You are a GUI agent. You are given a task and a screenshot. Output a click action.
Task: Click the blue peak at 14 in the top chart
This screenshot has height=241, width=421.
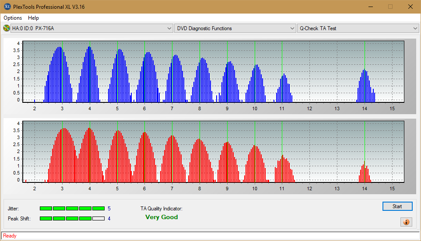click(x=366, y=86)
